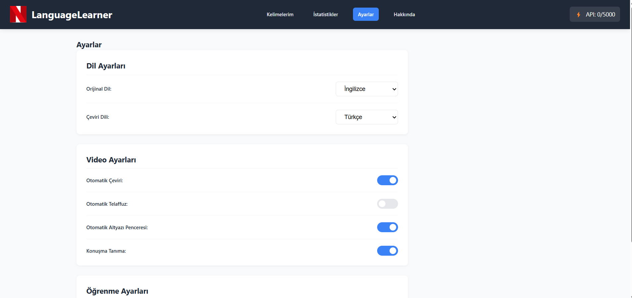
Task: Open the Kelimelerim tab
Action: pos(280,15)
